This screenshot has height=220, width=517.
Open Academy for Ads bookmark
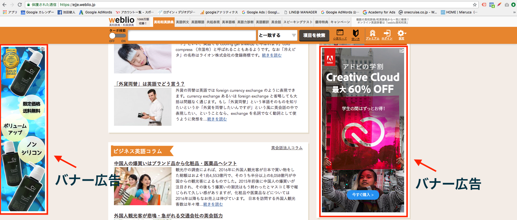click(379, 12)
